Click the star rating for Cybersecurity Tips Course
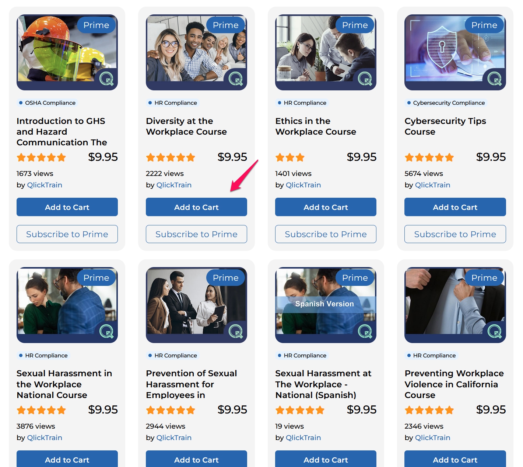The width and height of the screenshot is (523, 467). (429, 158)
